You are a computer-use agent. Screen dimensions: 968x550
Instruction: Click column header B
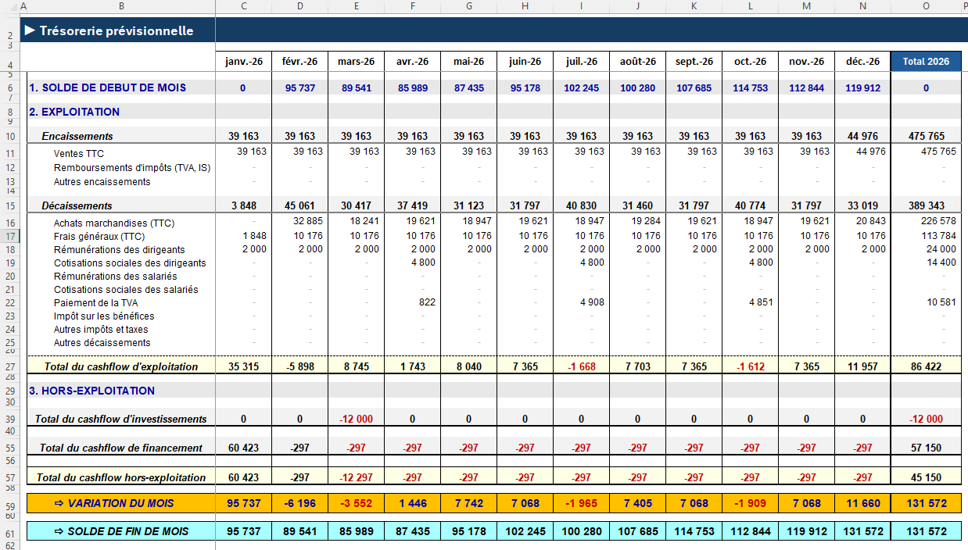pyautogui.click(x=121, y=6)
